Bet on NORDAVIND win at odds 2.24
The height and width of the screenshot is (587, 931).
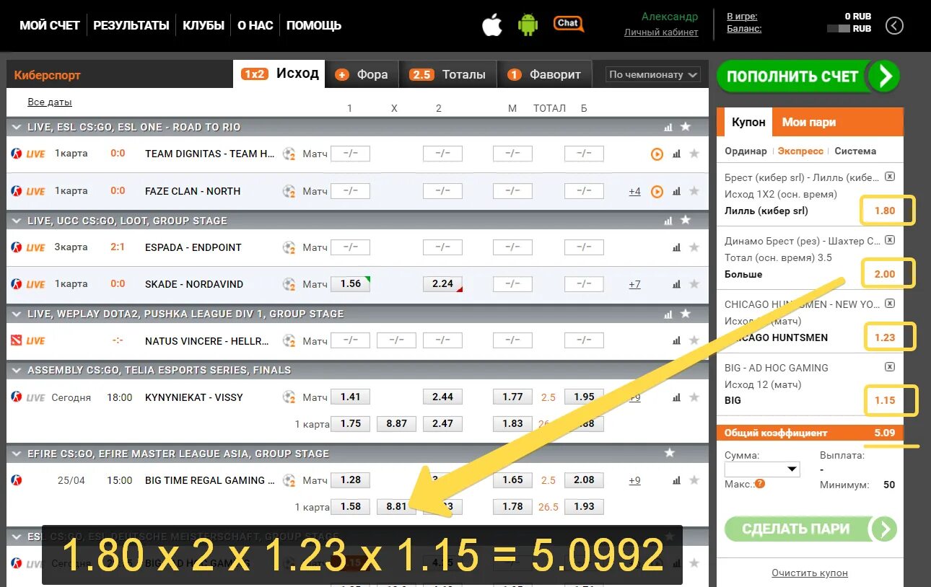point(442,284)
